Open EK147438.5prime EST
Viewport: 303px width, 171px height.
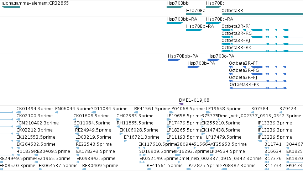pos(203,134)
